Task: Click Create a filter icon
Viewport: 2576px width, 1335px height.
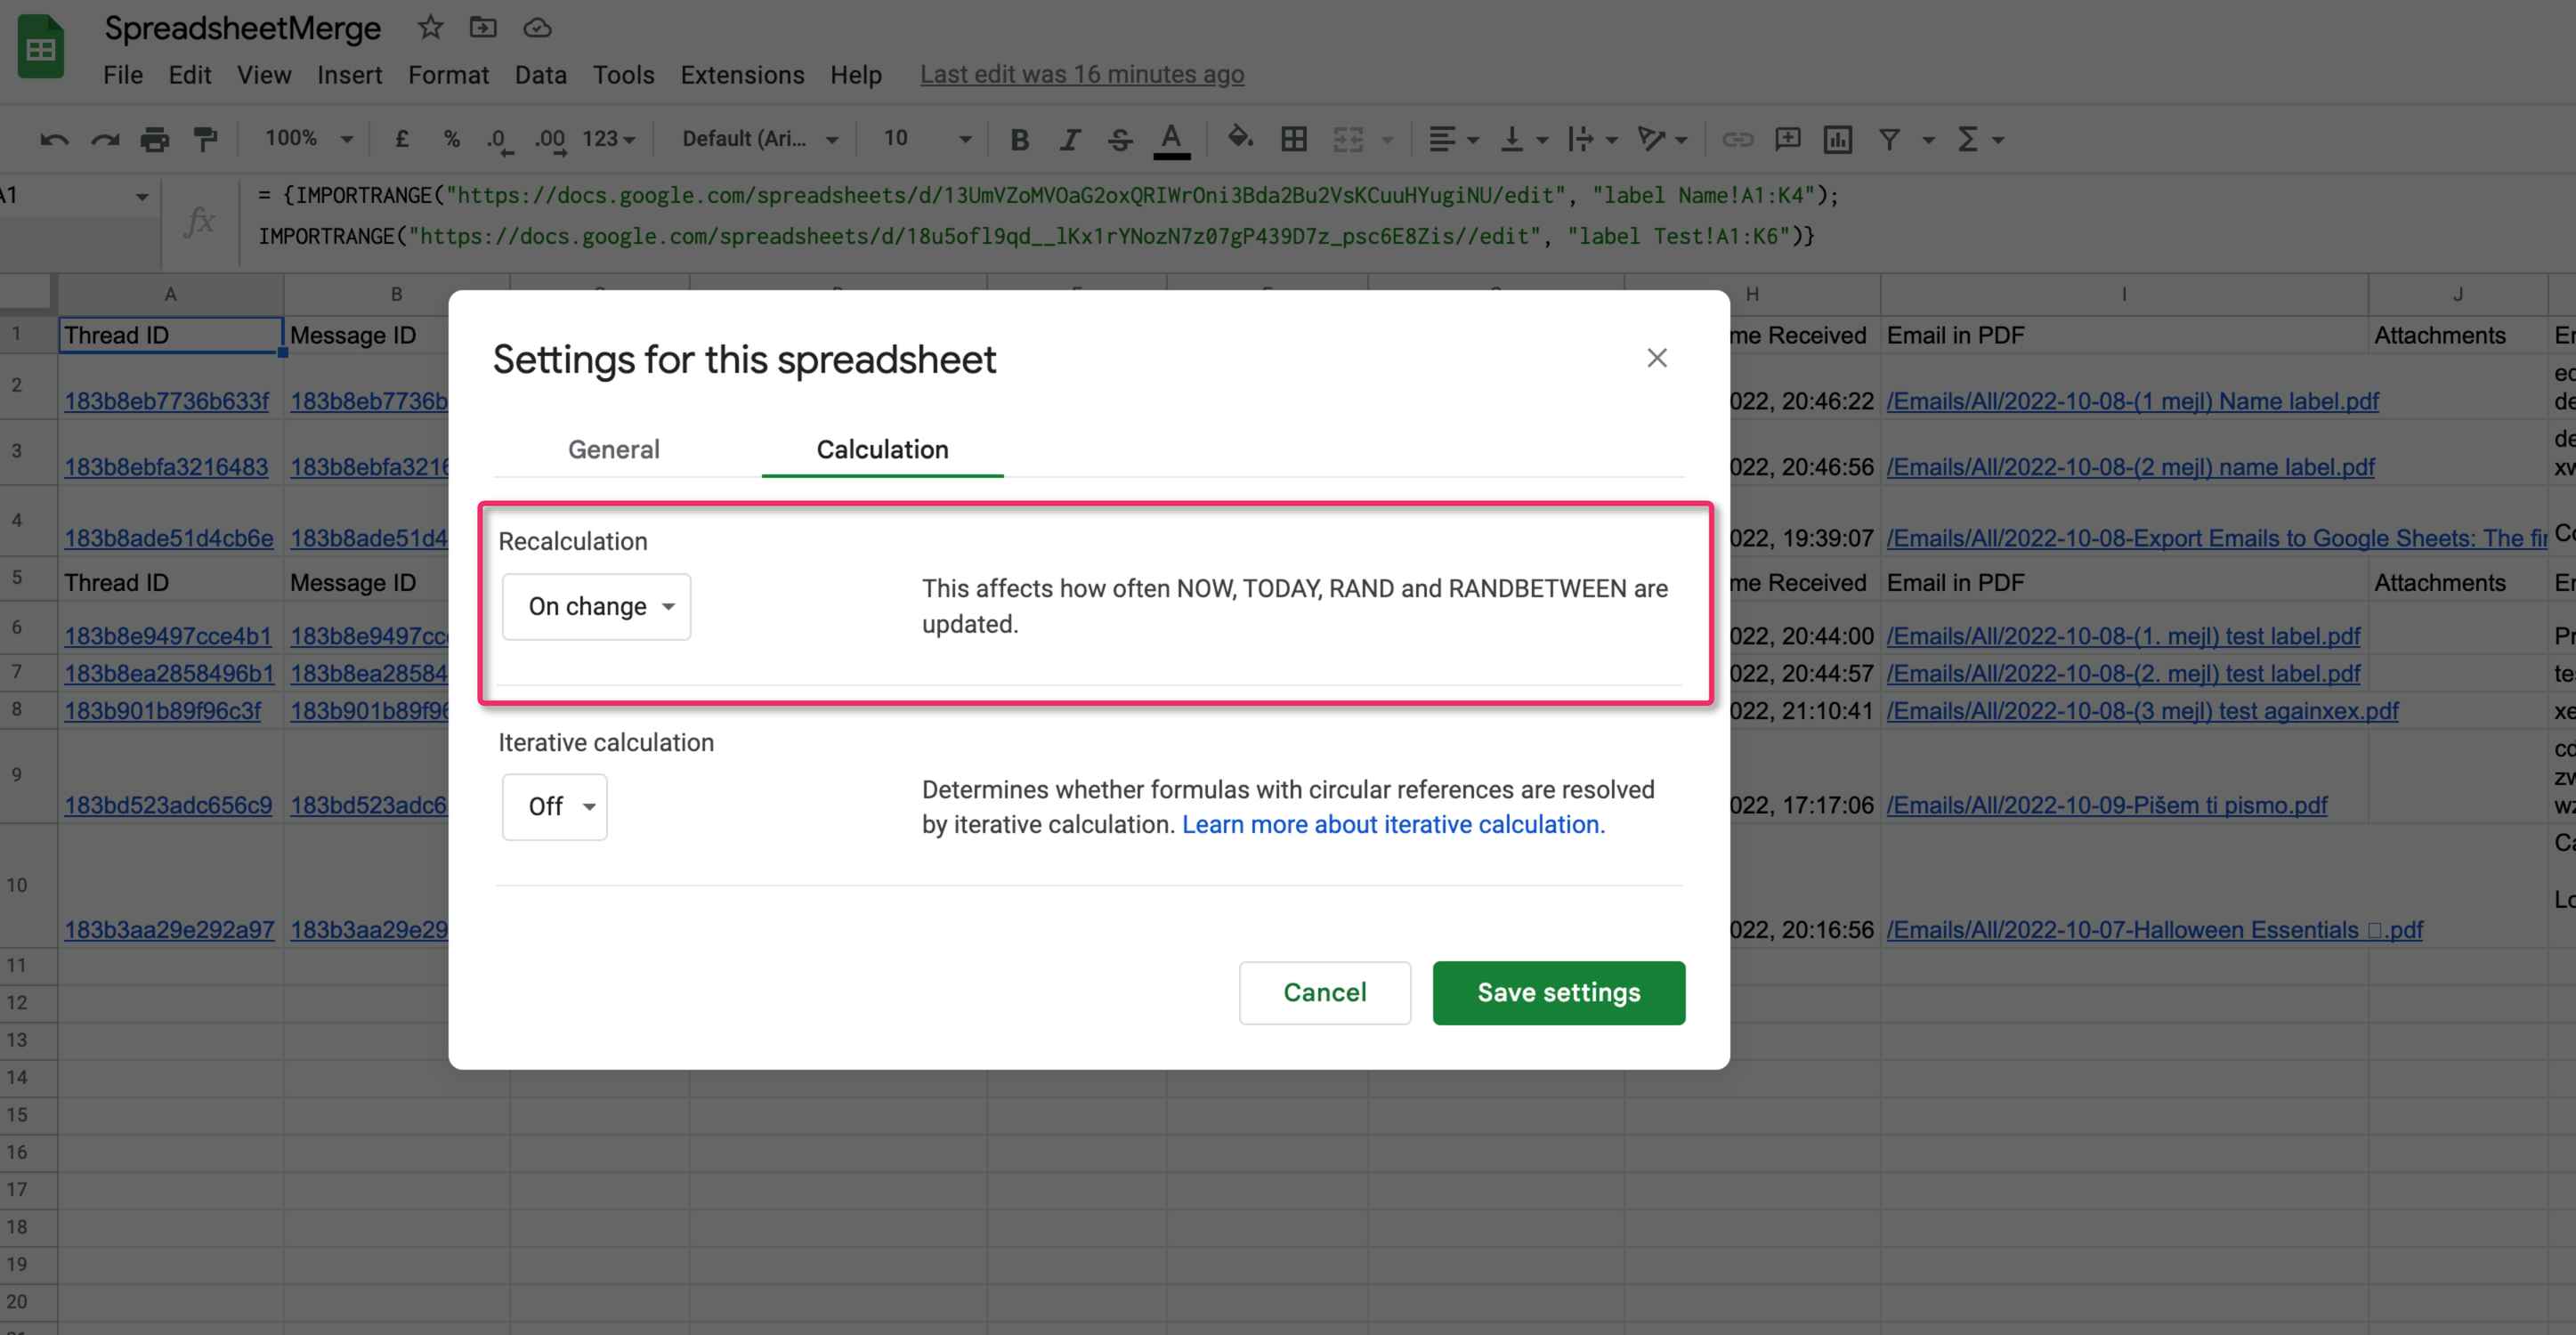Action: (1889, 139)
